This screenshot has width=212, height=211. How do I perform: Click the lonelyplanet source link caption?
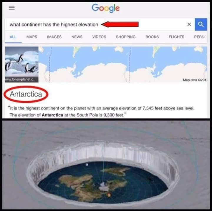click(x=21, y=79)
